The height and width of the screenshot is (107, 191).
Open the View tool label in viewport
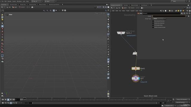click(10, 15)
